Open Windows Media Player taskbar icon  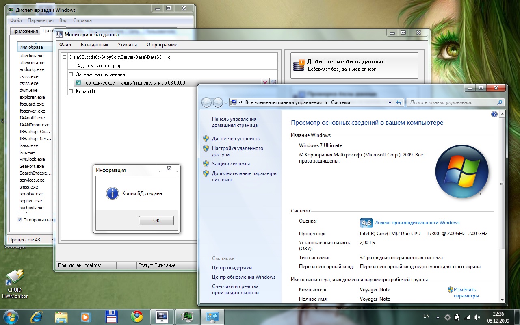pyautogui.click(x=86, y=316)
